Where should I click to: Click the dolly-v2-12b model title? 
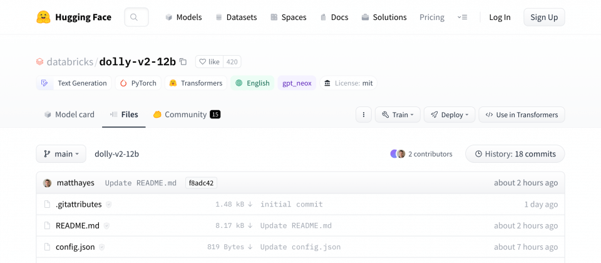click(x=137, y=62)
